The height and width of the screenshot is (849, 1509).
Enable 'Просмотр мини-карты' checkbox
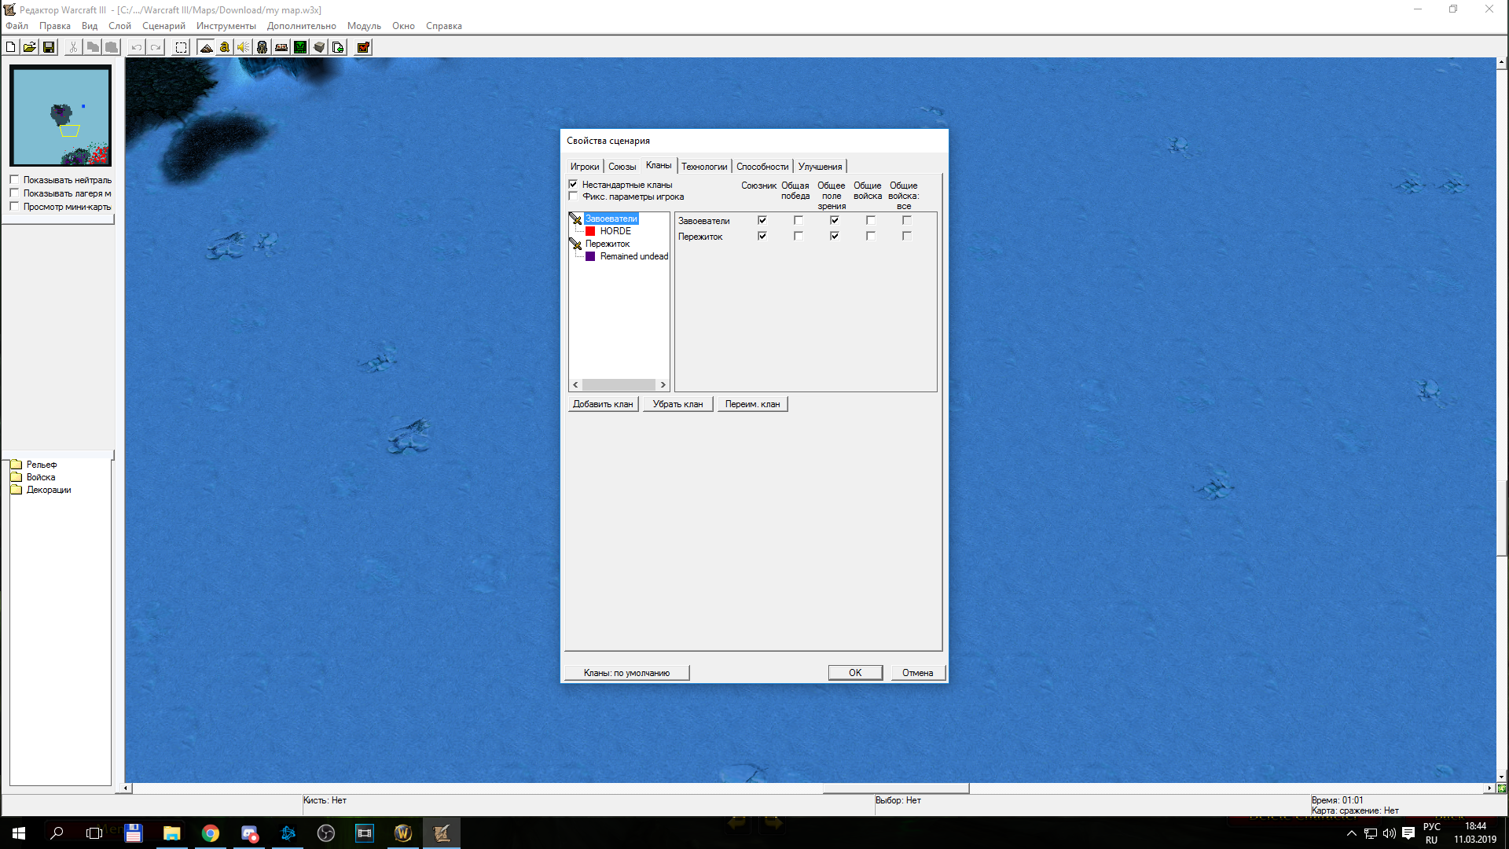[14, 206]
